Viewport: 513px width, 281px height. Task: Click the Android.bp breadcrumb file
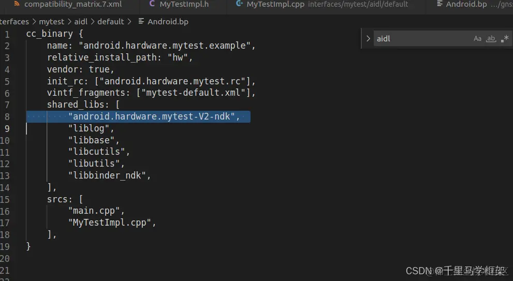168,22
